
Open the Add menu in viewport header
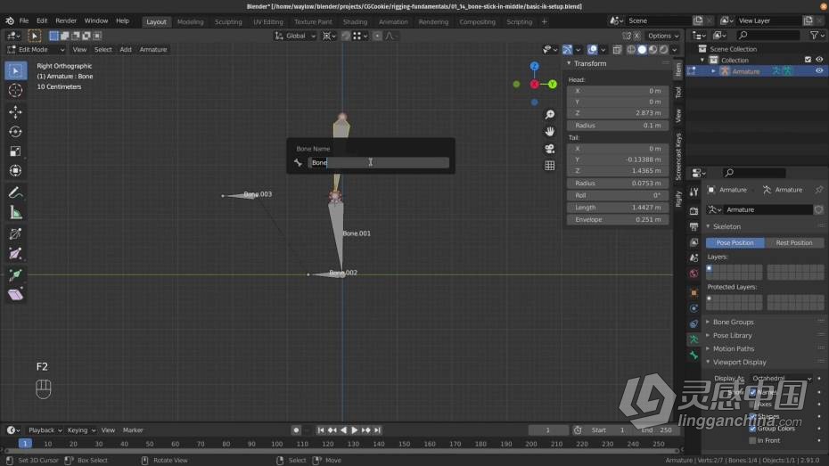(x=126, y=50)
